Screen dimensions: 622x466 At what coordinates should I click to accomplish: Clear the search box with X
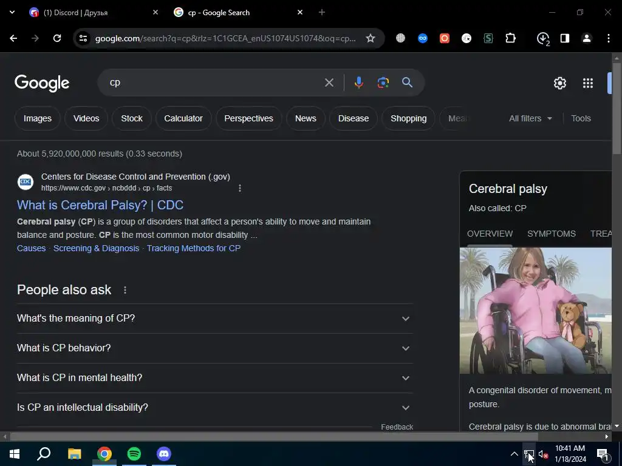click(329, 83)
